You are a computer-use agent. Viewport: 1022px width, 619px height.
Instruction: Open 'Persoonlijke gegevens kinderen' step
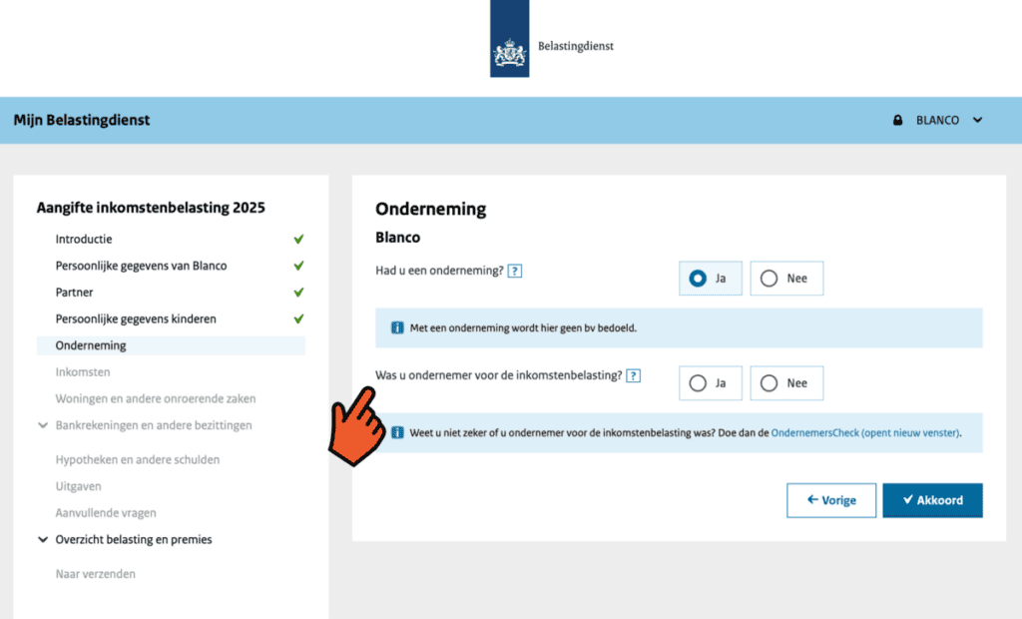pos(136,319)
